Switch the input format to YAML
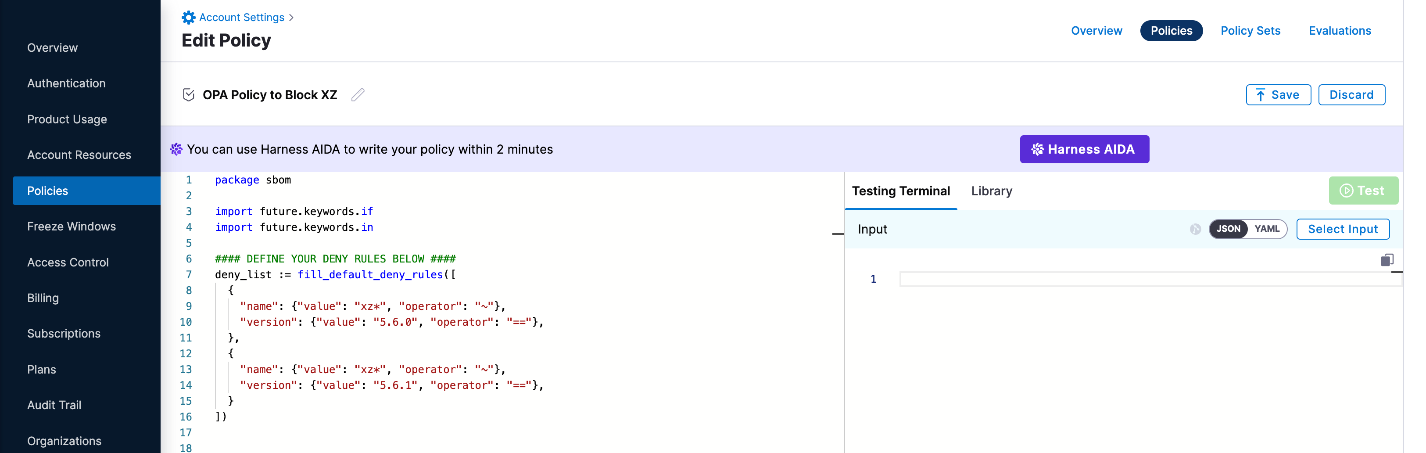The width and height of the screenshot is (1426, 453). coord(1267,229)
